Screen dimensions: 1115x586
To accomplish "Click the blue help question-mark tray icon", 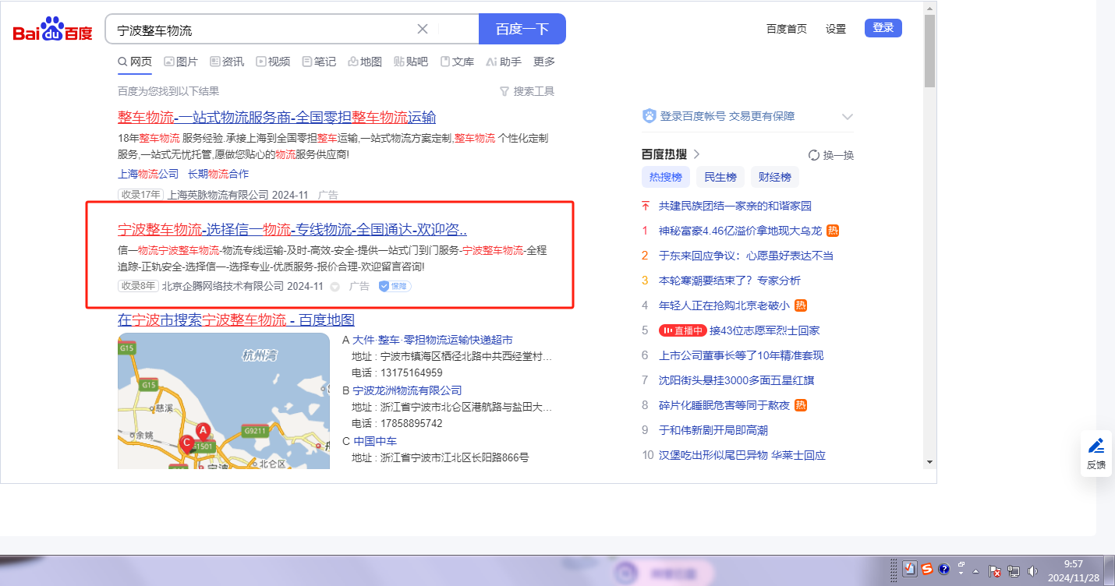I will point(943,570).
